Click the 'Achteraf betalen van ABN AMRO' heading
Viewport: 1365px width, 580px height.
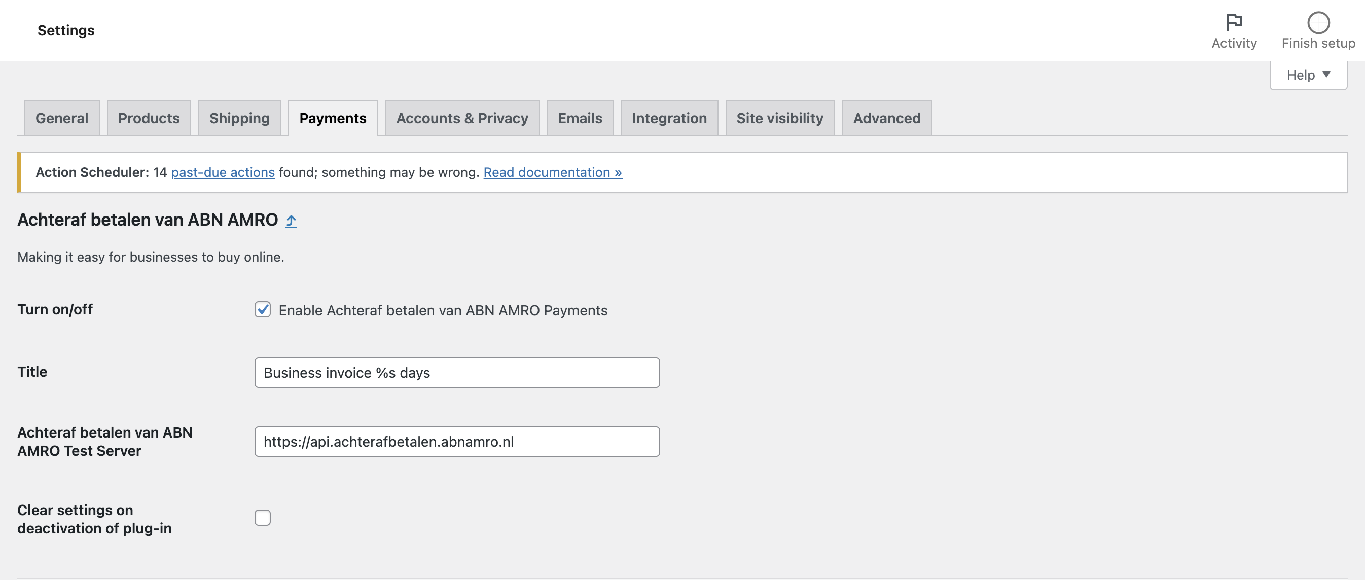(x=148, y=220)
